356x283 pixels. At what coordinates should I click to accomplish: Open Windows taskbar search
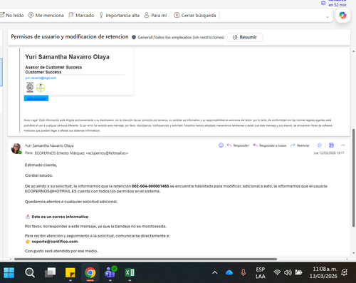pos(30,272)
